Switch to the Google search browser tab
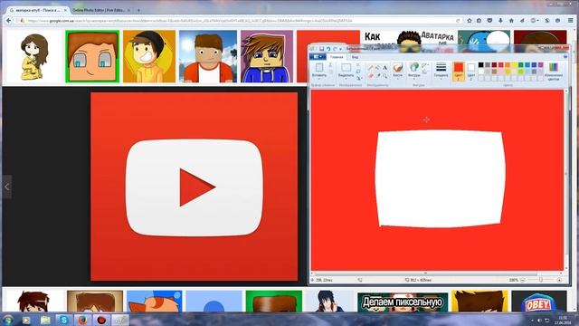Viewport: 579px width, 326px height. coord(38,10)
